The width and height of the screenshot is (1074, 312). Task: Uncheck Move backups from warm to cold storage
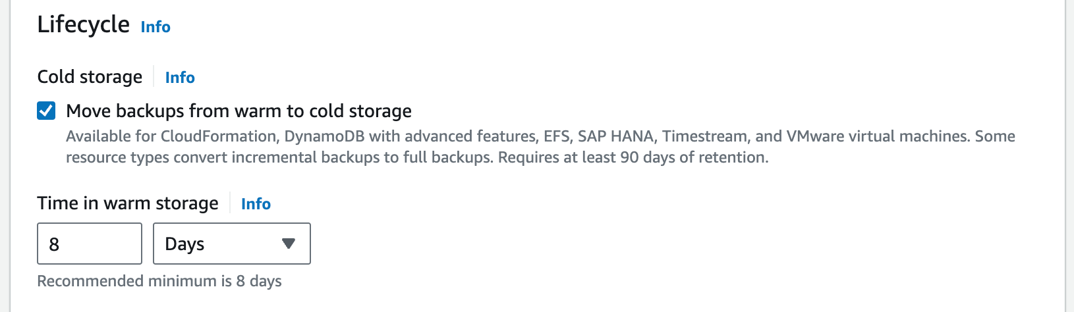pos(46,111)
